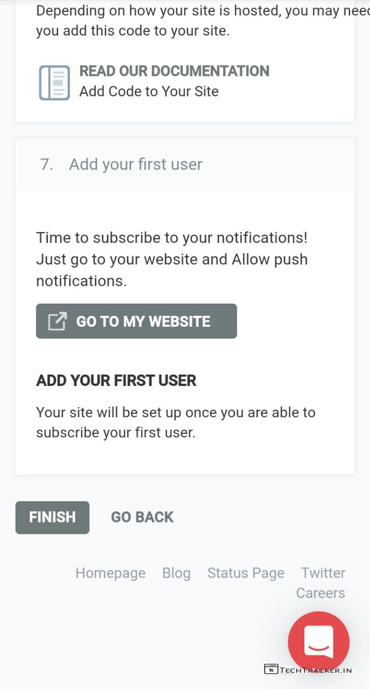Click the documentation book icon
370x689 pixels.
[54, 82]
